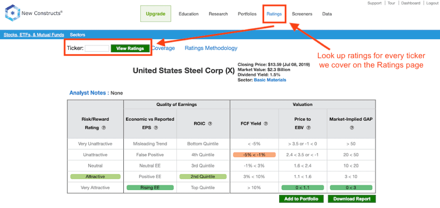Click the Upgrade button
This screenshot has height=208, width=440.
tap(155, 14)
